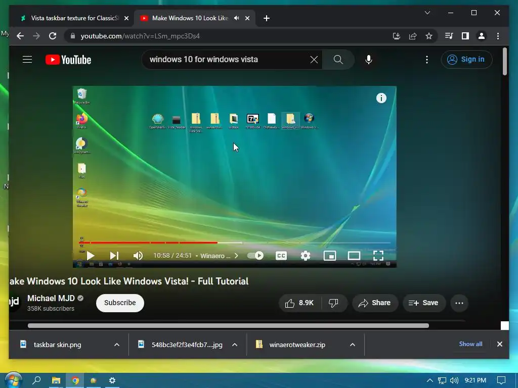518x388 pixels.
Task: Sign in to YouTube
Action: point(466,60)
